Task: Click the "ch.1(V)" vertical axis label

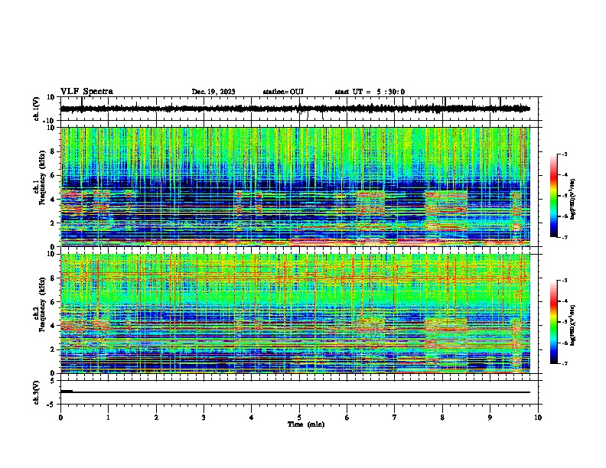Action: pos(37,109)
